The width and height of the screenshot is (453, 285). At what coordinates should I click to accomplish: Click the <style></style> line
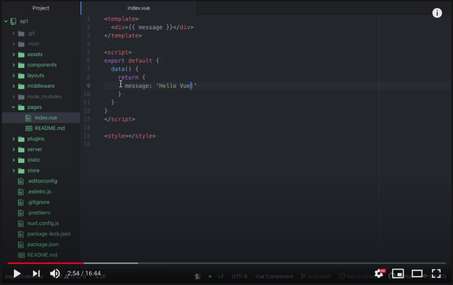tap(130, 136)
